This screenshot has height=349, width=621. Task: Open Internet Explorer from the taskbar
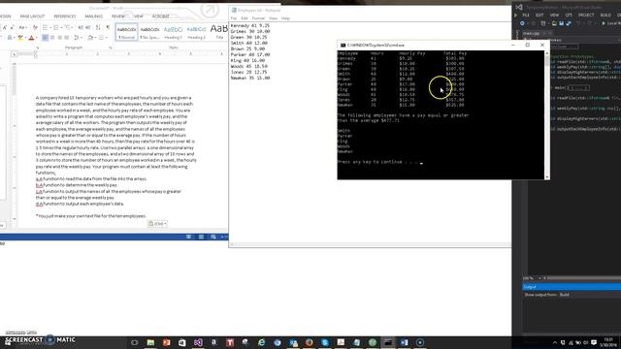tap(261, 342)
